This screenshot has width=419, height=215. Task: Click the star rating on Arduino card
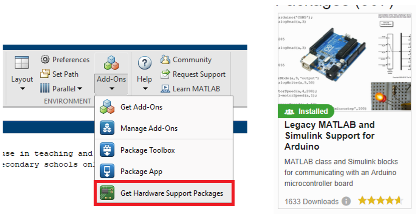(x=380, y=201)
